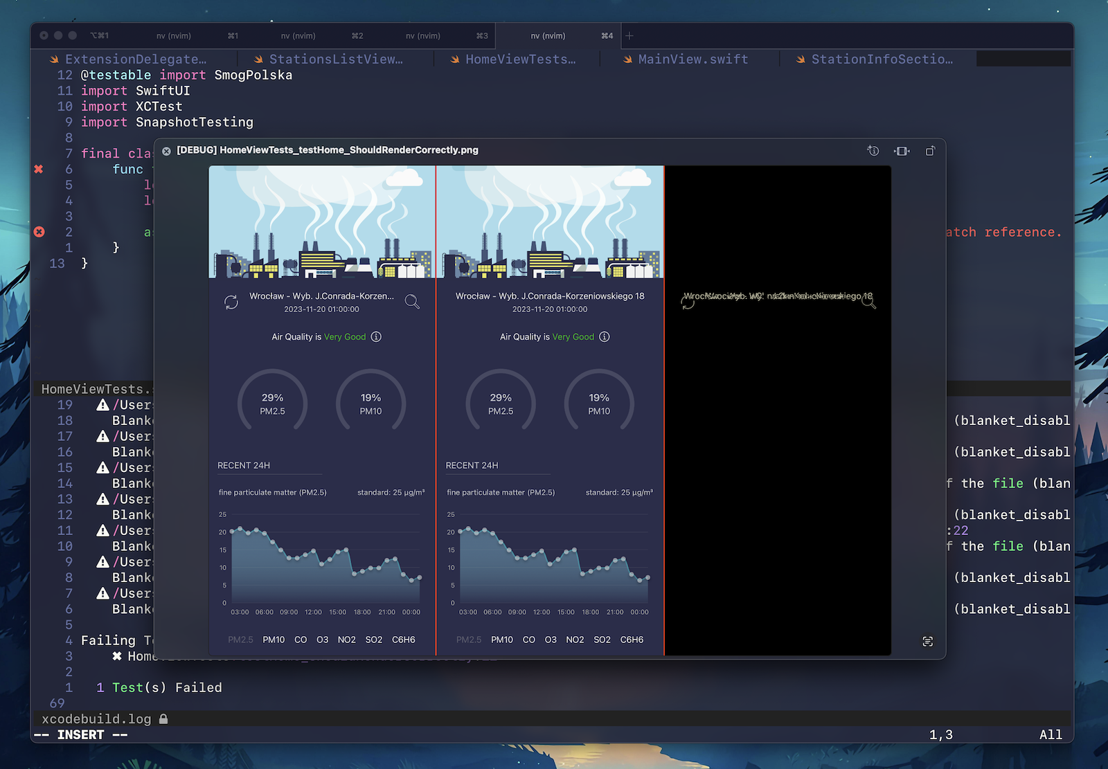Click red error marker on line 2
This screenshot has width=1108, height=769.
coord(39,232)
